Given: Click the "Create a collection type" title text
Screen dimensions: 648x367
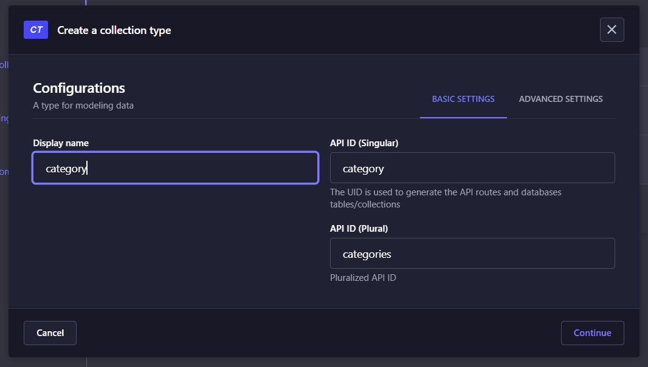Looking at the screenshot, I should pos(114,30).
